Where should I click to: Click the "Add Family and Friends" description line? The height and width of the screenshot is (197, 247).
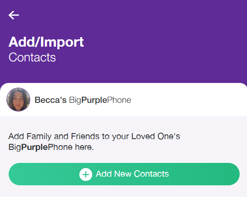click(x=94, y=137)
